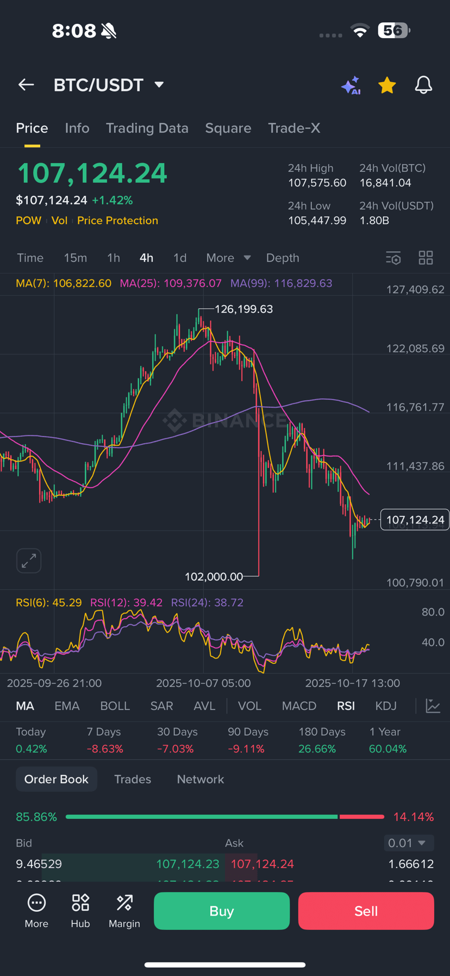Select the Order Book tab
This screenshot has height=976, width=450.
(x=57, y=779)
